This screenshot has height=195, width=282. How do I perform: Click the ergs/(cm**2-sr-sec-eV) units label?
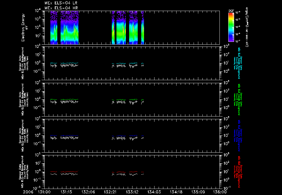247,27
